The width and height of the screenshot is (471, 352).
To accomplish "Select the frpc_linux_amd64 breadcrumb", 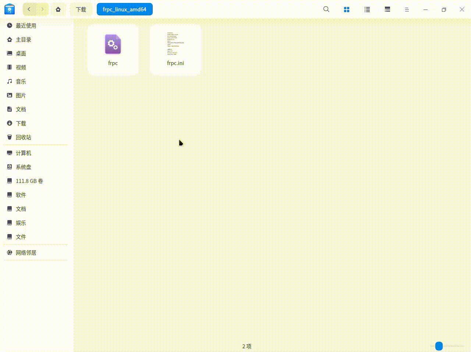I will [x=124, y=10].
